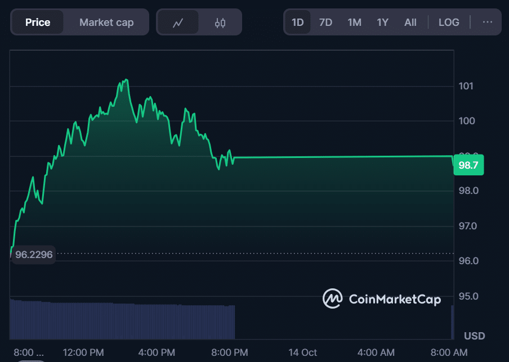Switch to candlestick chart view
The width and height of the screenshot is (509, 362).
220,22
